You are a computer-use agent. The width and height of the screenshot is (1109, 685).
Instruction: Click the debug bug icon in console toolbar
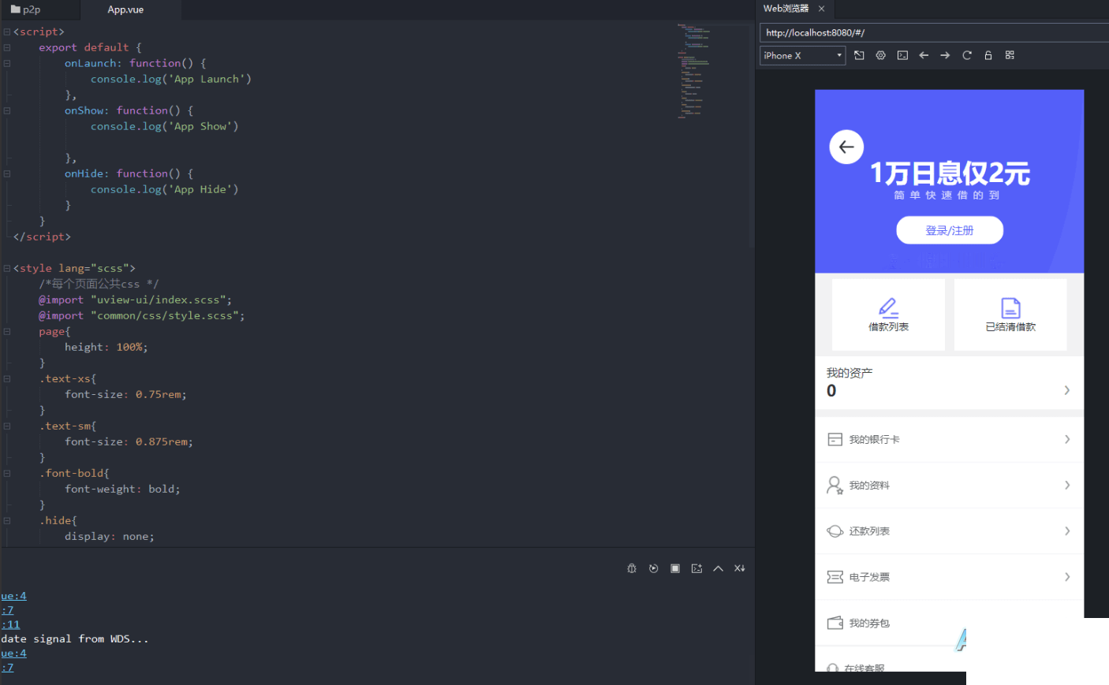(x=632, y=568)
